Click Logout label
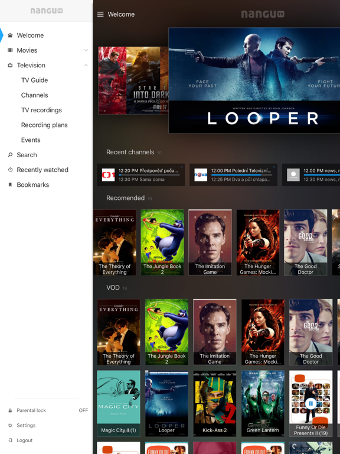This screenshot has width=340, height=454. coord(25,440)
